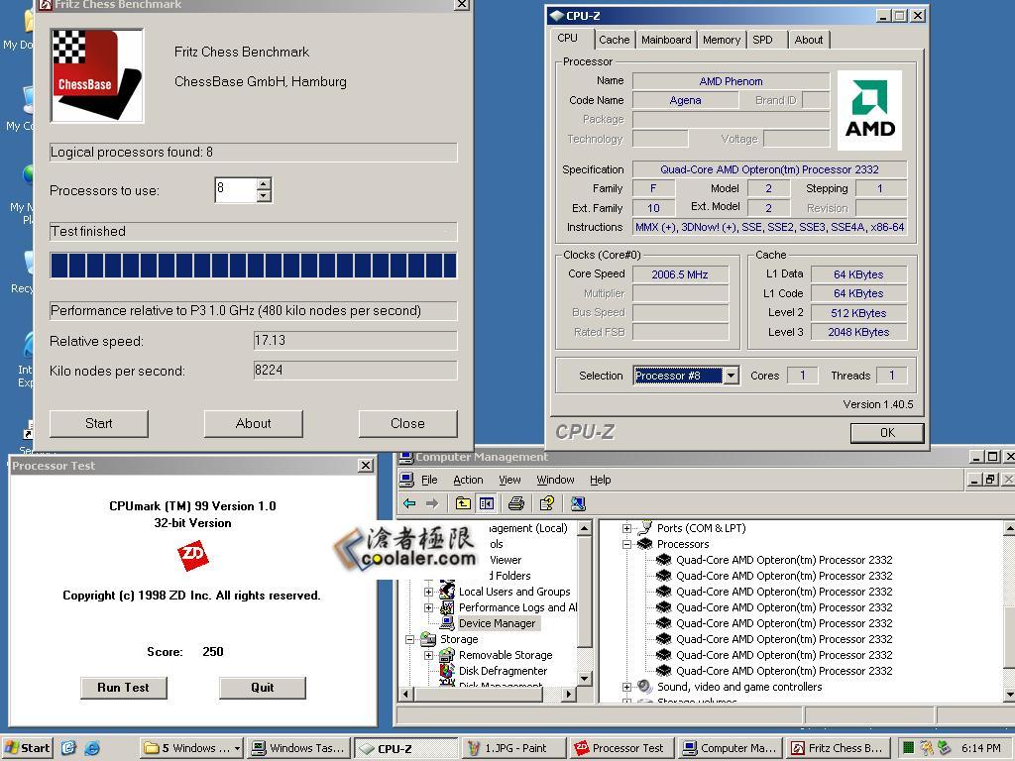
Task: Expand the Performance Logs and Alerts node
Action: click(x=428, y=607)
